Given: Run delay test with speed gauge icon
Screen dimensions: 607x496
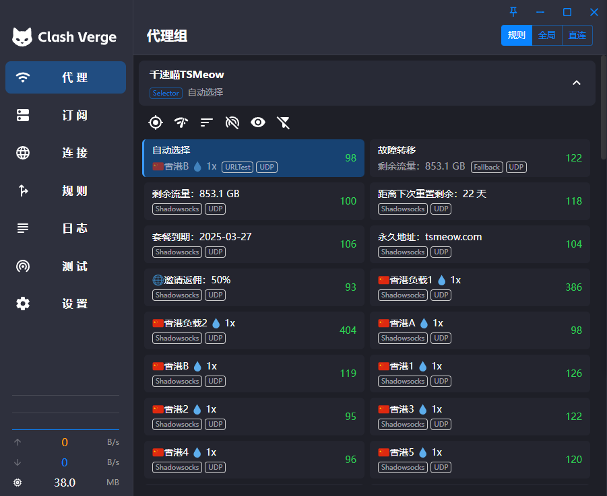Looking at the screenshot, I should click(181, 122).
